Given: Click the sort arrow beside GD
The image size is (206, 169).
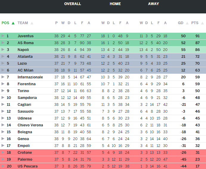Looking at the screenshot, I should [x=187, y=23].
